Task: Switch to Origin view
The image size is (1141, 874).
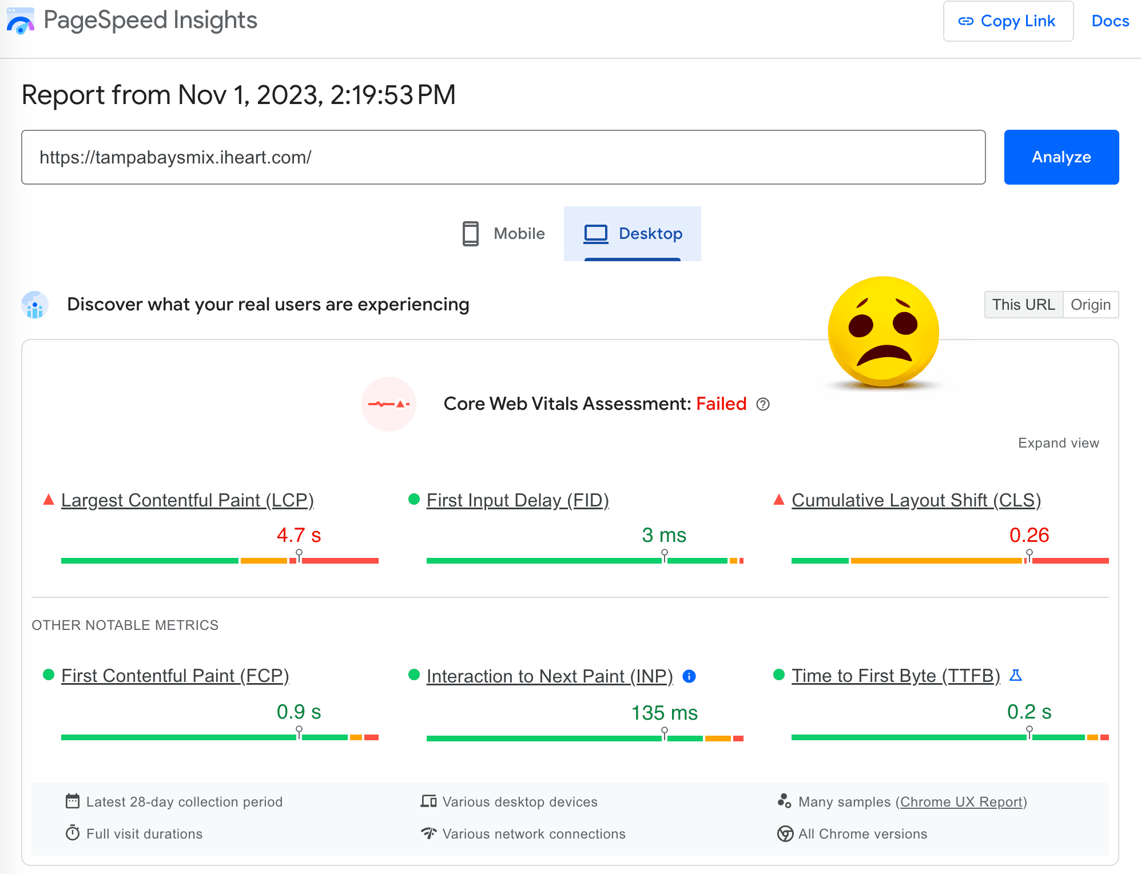Action: tap(1091, 305)
